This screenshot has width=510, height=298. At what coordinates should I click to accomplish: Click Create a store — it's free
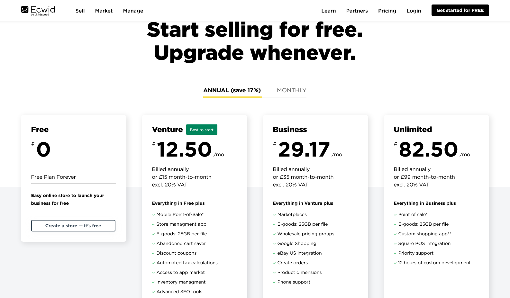tap(73, 226)
